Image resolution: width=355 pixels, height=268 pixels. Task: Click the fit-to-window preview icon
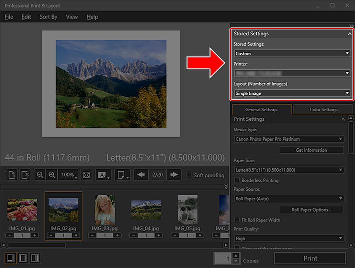(86, 175)
